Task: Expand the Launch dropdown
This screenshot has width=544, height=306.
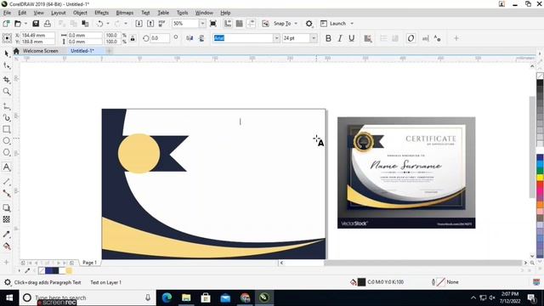Action: 352,24
